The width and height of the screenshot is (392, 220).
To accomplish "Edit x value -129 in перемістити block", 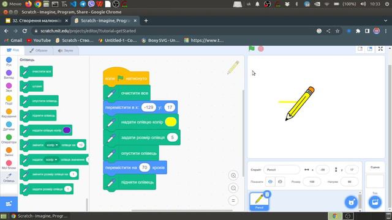I will point(148,108).
